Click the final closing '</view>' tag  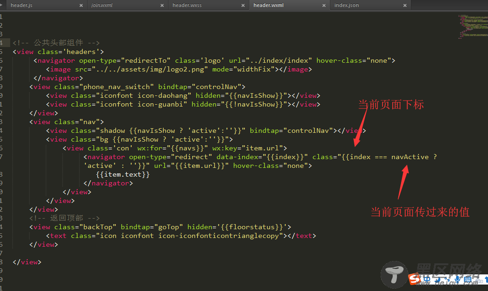tap(27, 262)
